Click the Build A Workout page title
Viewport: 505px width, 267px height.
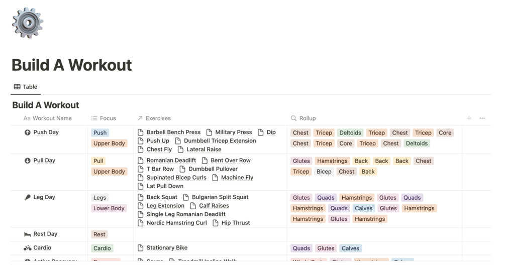click(71, 65)
